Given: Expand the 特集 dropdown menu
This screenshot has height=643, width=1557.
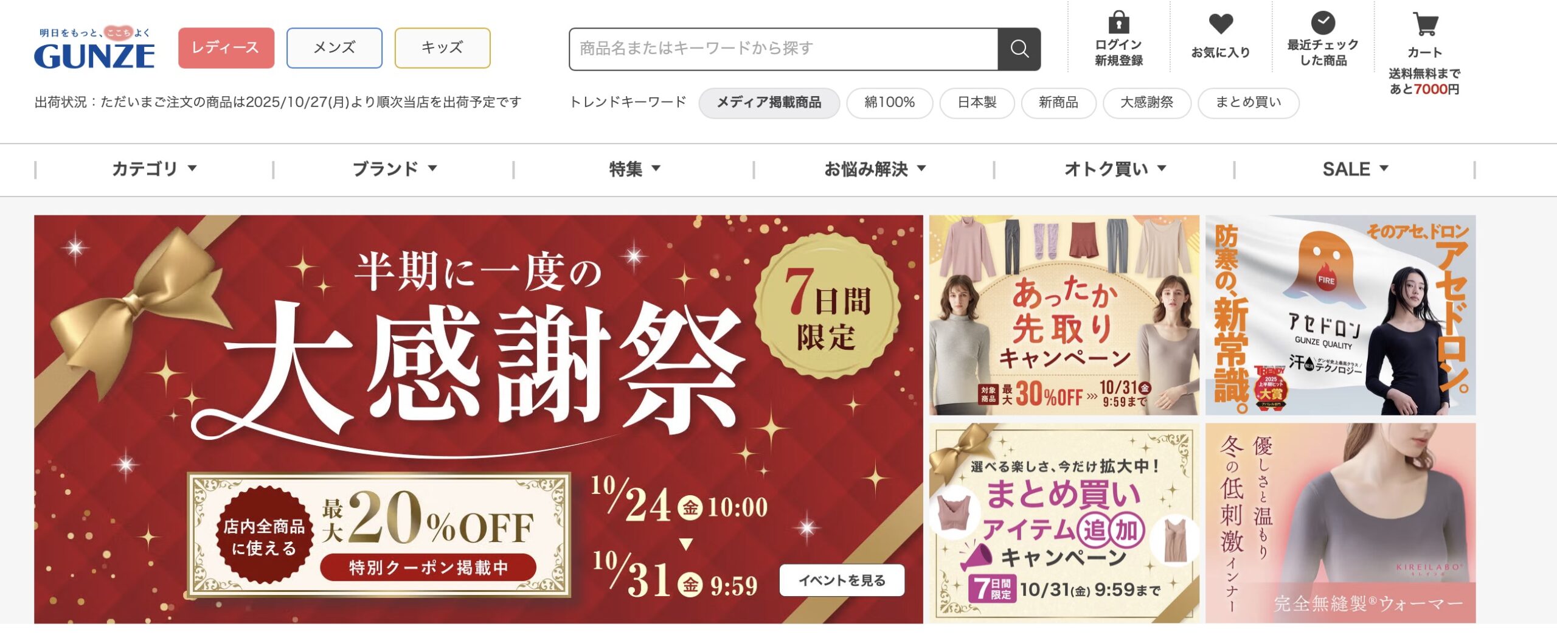Looking at the screenshot, I should click(634, 169).
